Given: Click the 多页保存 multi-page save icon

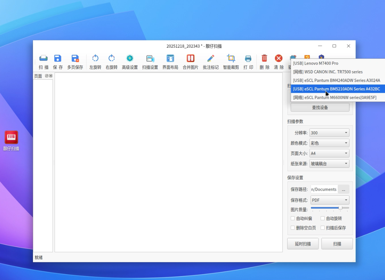Looking at the screenshot, I should click(x=75, y=62).
